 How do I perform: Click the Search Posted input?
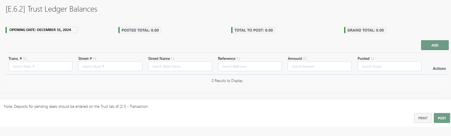click(389, 66)
